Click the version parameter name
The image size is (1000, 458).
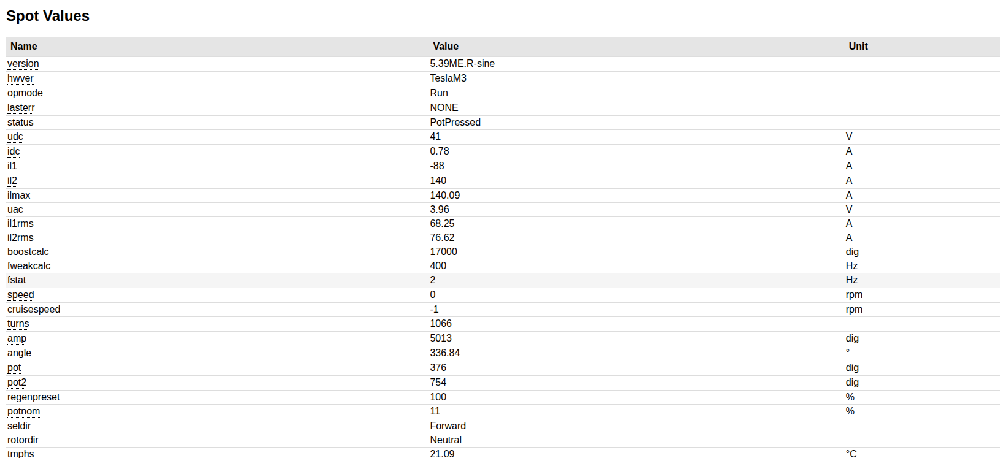point(23,64)
